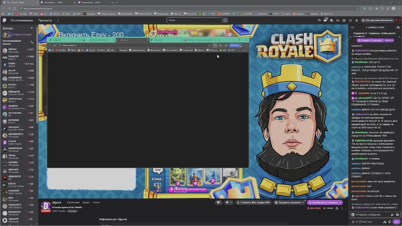Reload the outer browser page
The width and height of the screenshot is (402, 226).
(14, 8)
